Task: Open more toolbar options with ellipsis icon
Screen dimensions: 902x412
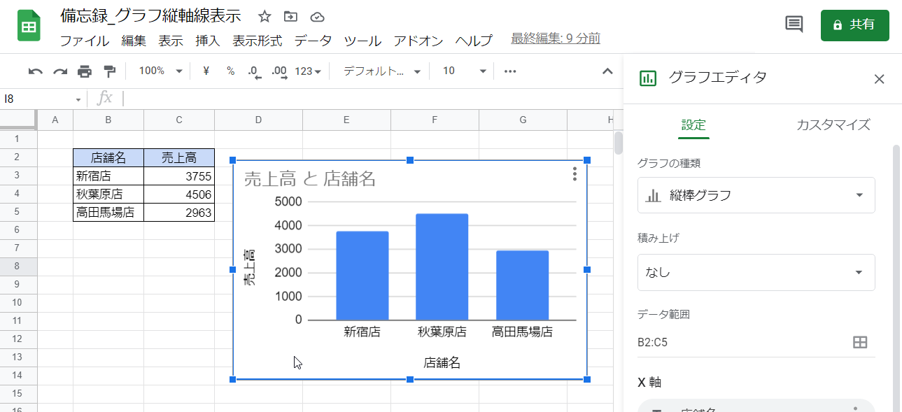Action: pyautogui.click(x=509, y=71)
